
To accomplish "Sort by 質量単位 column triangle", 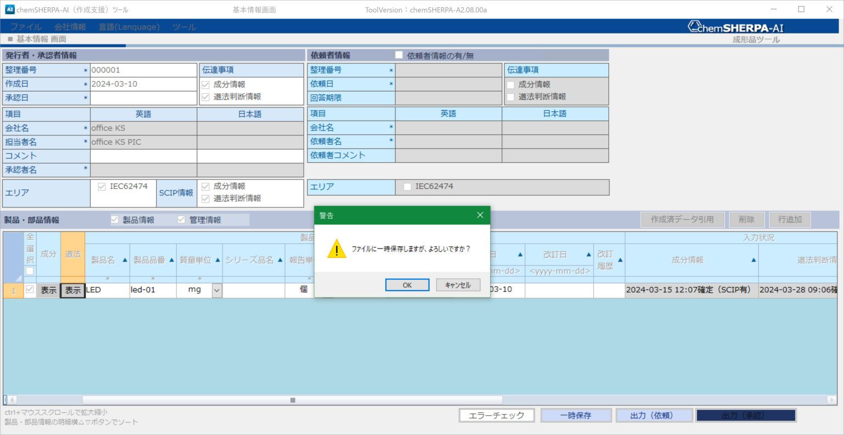I will pyautogui.click(x=218, y=260).
